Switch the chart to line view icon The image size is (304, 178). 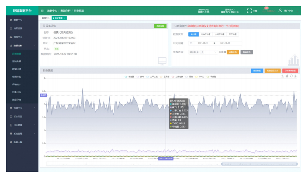282,76
